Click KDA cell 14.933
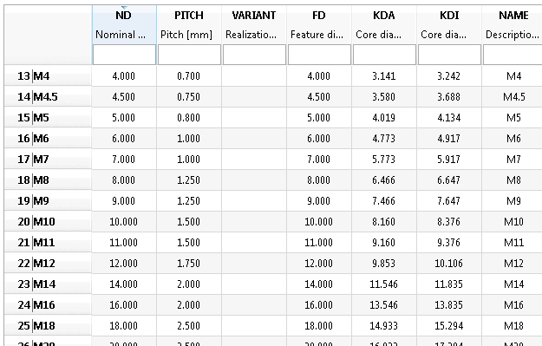Screen dimensions: 542x346 tap(384, 325)
